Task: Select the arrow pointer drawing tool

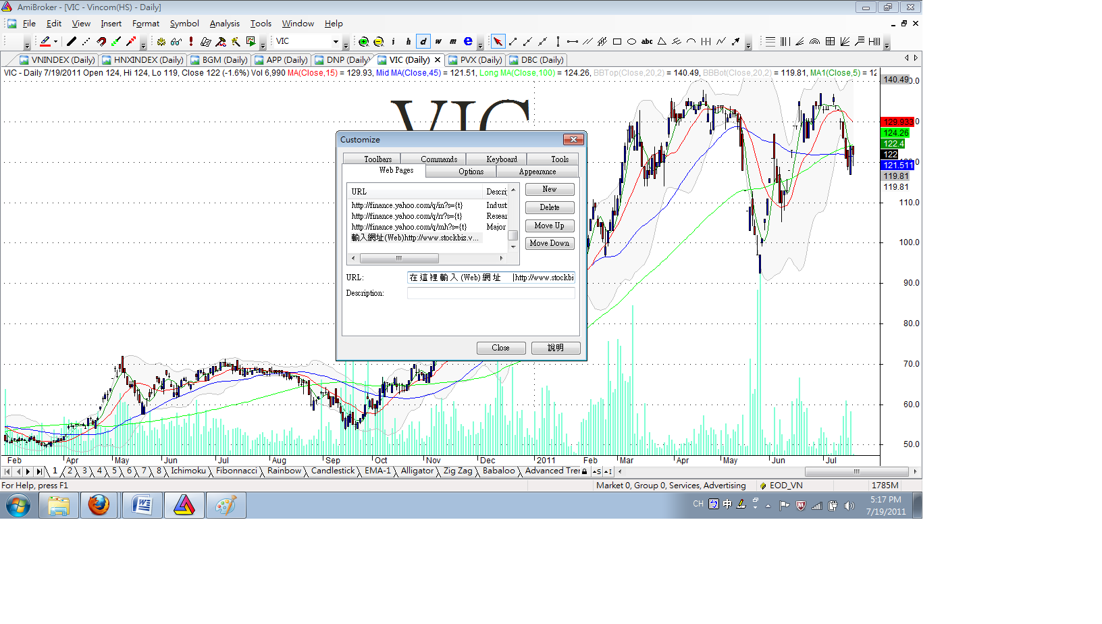Action: pos(498,42)
